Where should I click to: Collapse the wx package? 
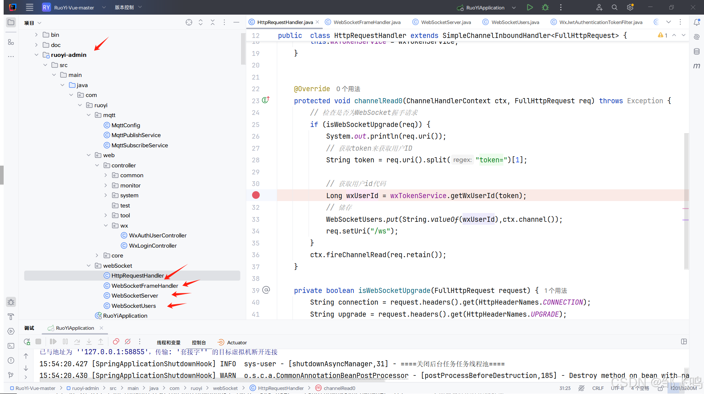[106, 225]
